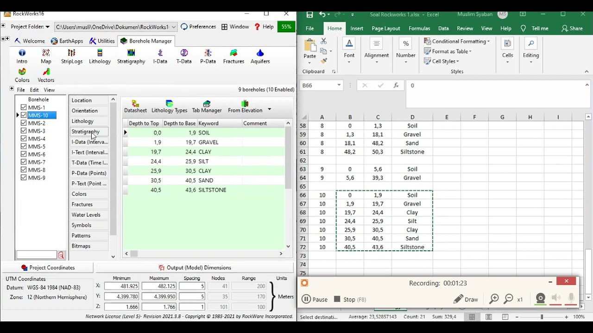Open the StripLogs tool
This screenshot has height=333, width=593.
[x=72, y=56]
